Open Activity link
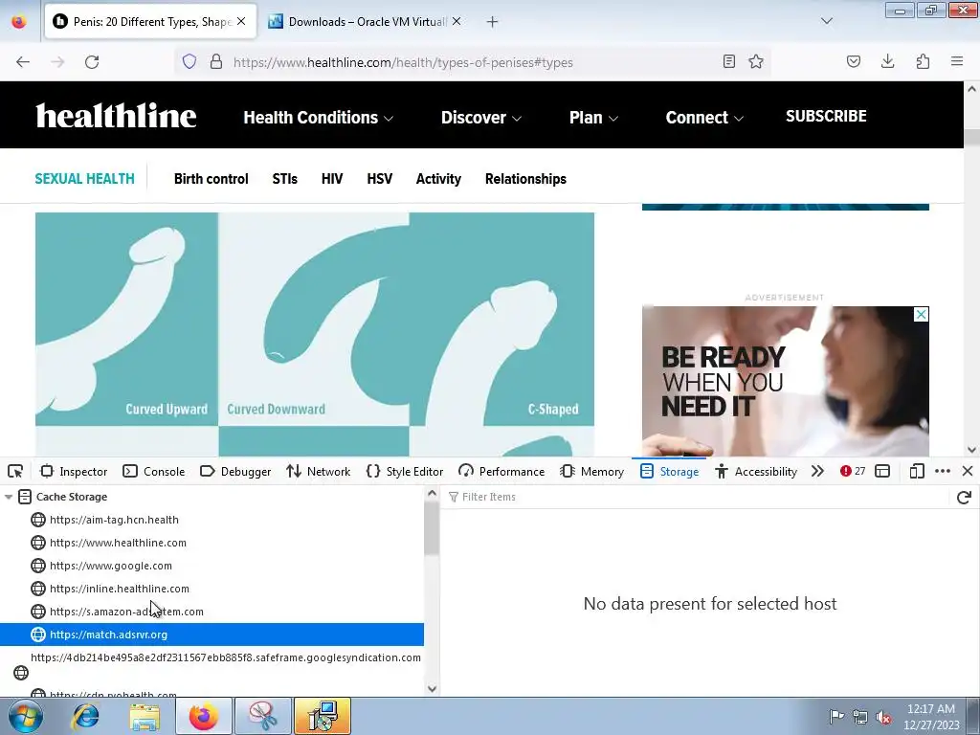 click(438, 179)
